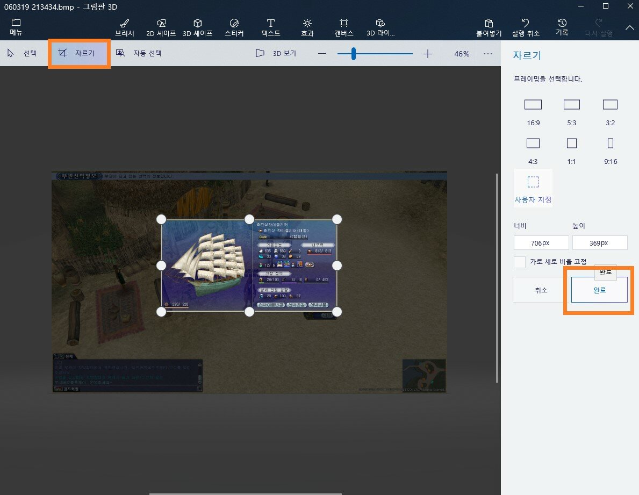Click the top-right crop handle
This screenshot has width=639, height=495.
[336, 220]
